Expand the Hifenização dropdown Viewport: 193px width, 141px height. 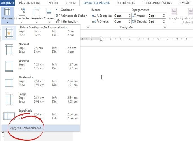pyautogui.click(x=68, y=21)
